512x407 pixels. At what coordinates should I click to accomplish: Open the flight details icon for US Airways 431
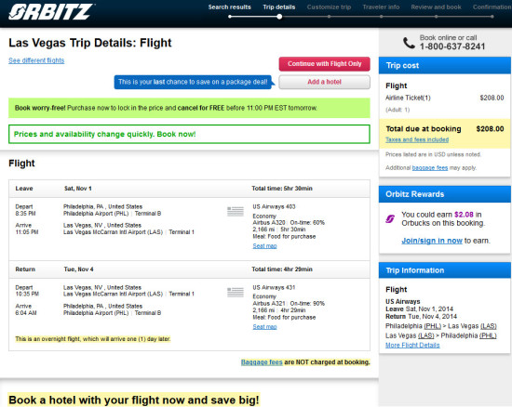(x=236, y=293)
